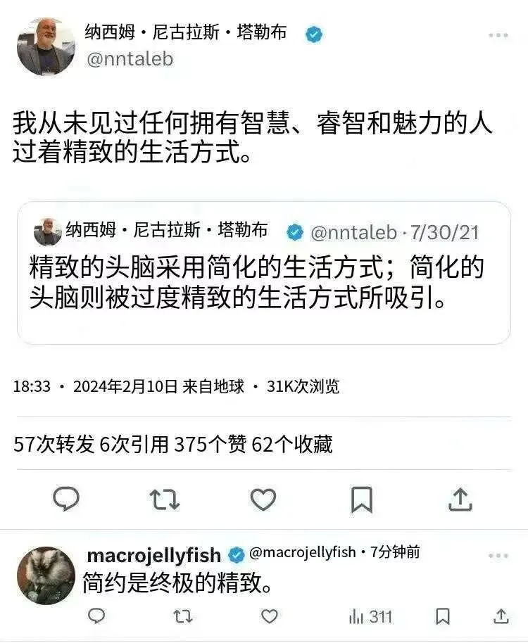Reply to macrojellyfish's comment
Image resolution: width=528 pixels, height=643 pixels.
coord(97,616)
